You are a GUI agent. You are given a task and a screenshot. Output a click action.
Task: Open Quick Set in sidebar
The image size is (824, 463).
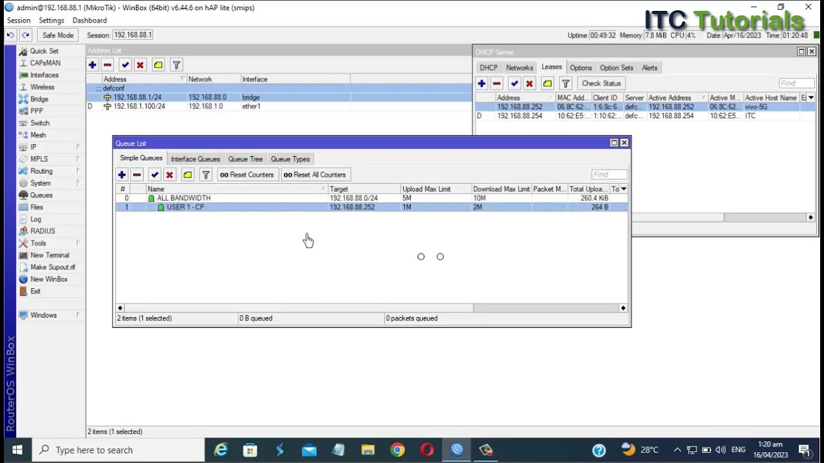point(44,51)
